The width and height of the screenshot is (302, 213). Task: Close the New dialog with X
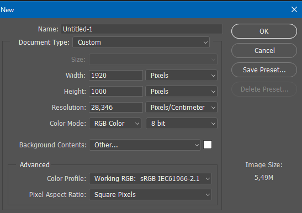pos(294,9)
